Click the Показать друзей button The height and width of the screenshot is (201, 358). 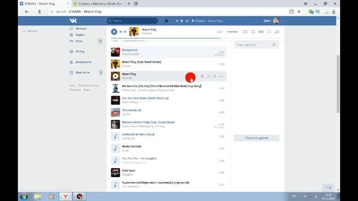(257, 138)
